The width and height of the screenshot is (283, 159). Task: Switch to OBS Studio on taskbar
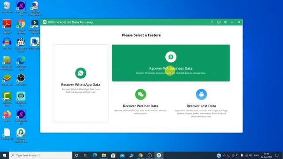click(149, 155)
